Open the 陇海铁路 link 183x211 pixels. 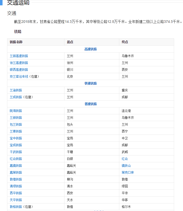[16, 111]
